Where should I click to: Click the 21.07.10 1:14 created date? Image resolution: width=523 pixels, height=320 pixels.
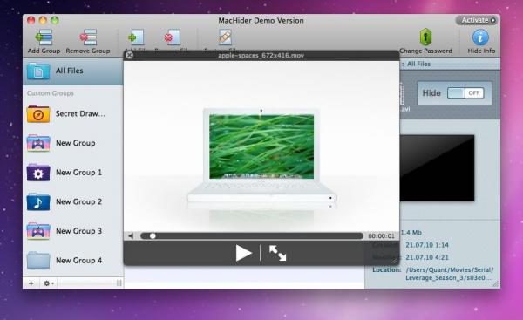pos(427,245)
